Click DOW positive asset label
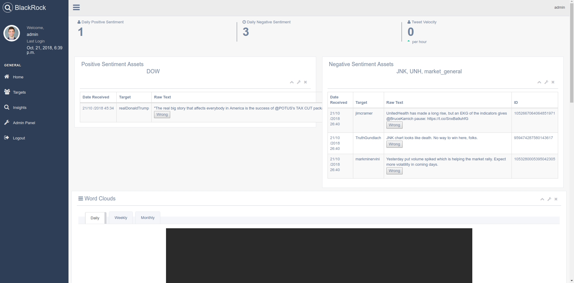This screenshot has width=574, height=283. [153, 71]
